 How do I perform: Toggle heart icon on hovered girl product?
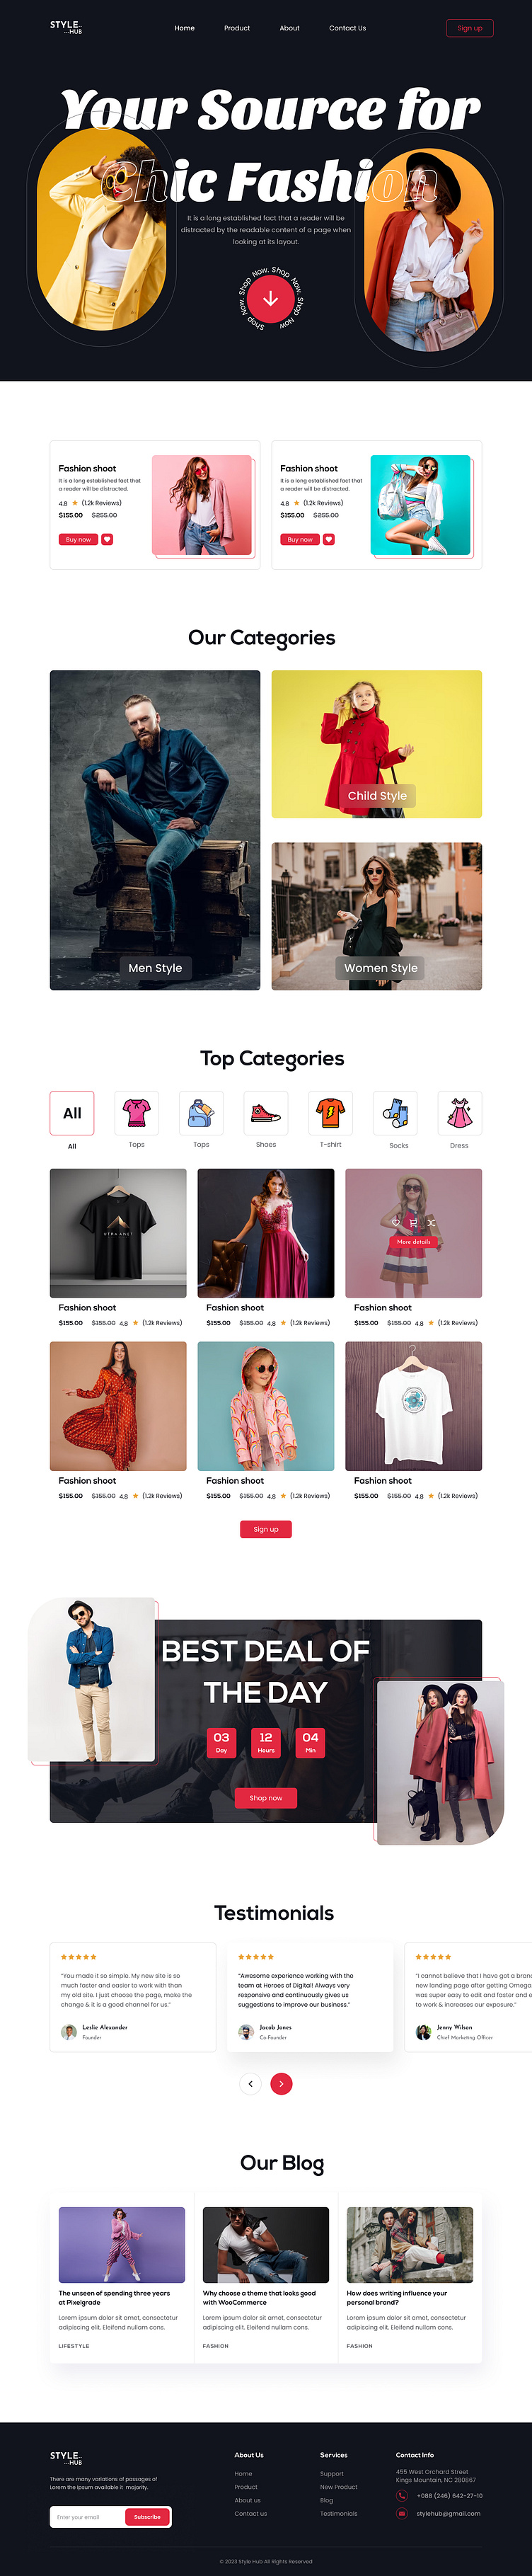396,1223
